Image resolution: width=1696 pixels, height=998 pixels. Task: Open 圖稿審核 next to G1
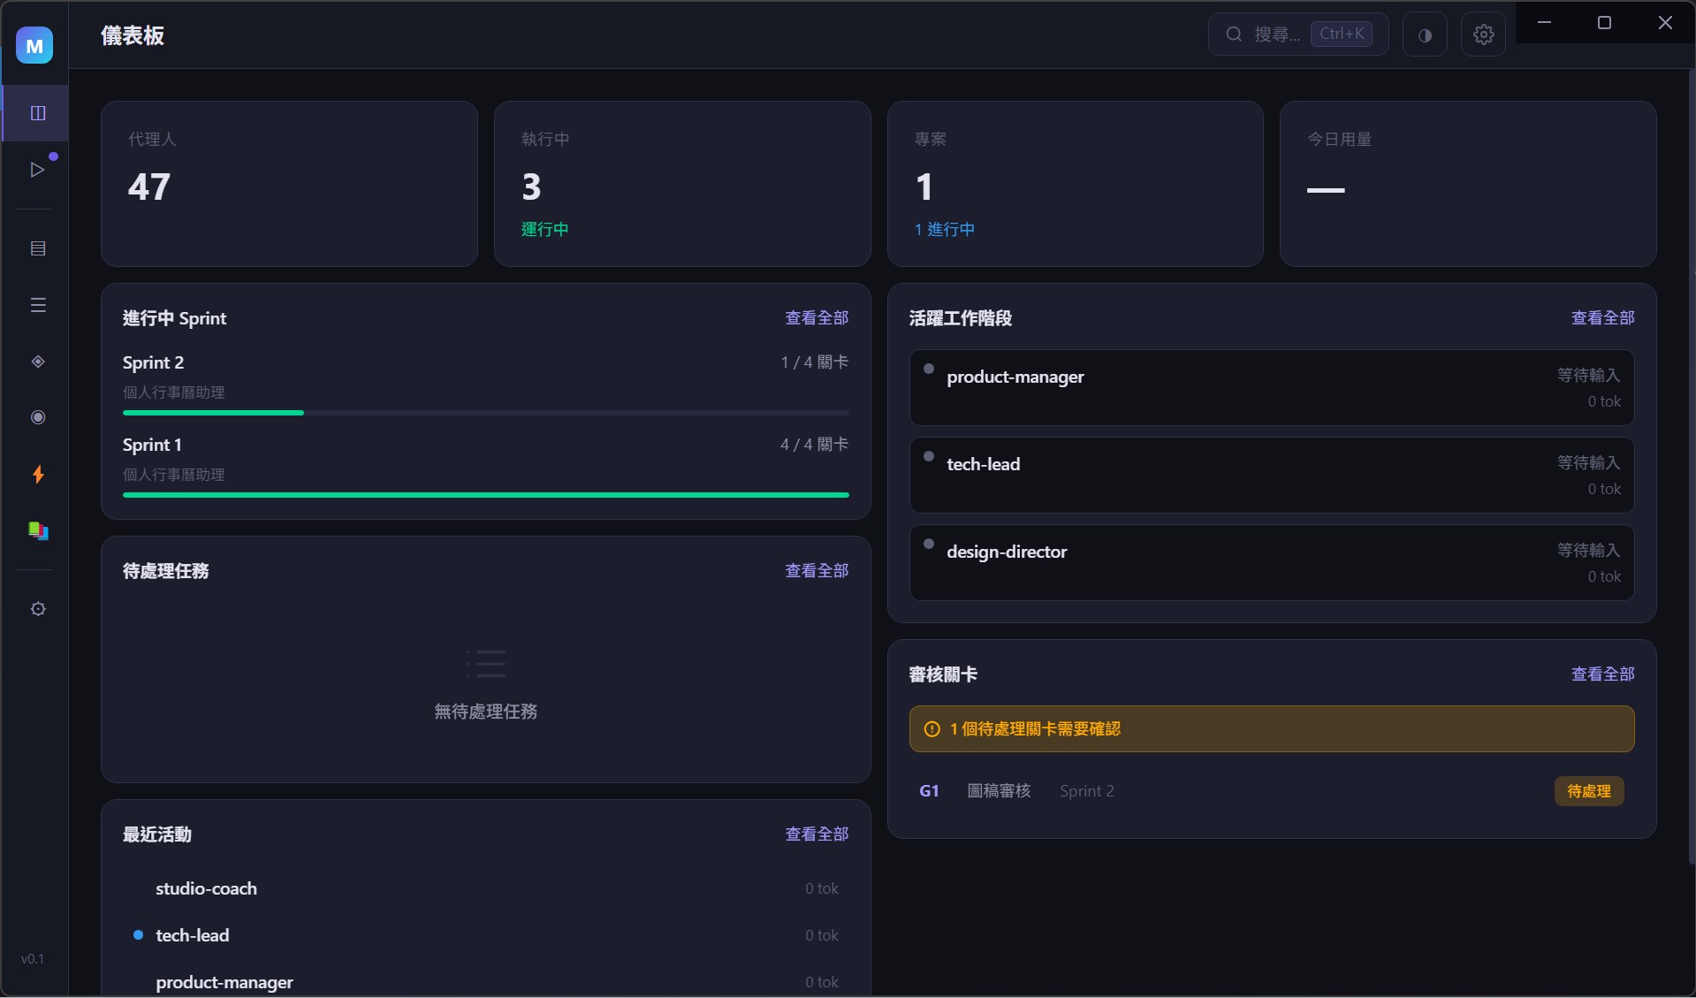point(999,790)
